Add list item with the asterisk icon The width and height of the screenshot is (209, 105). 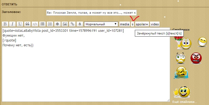click(57, 24)
